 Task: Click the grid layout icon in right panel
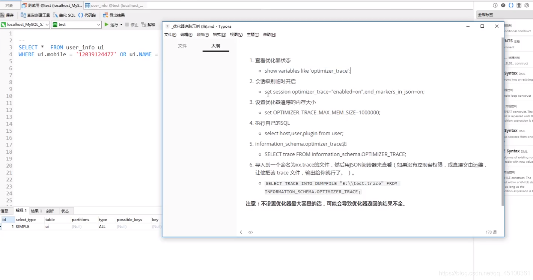(519, 5)
